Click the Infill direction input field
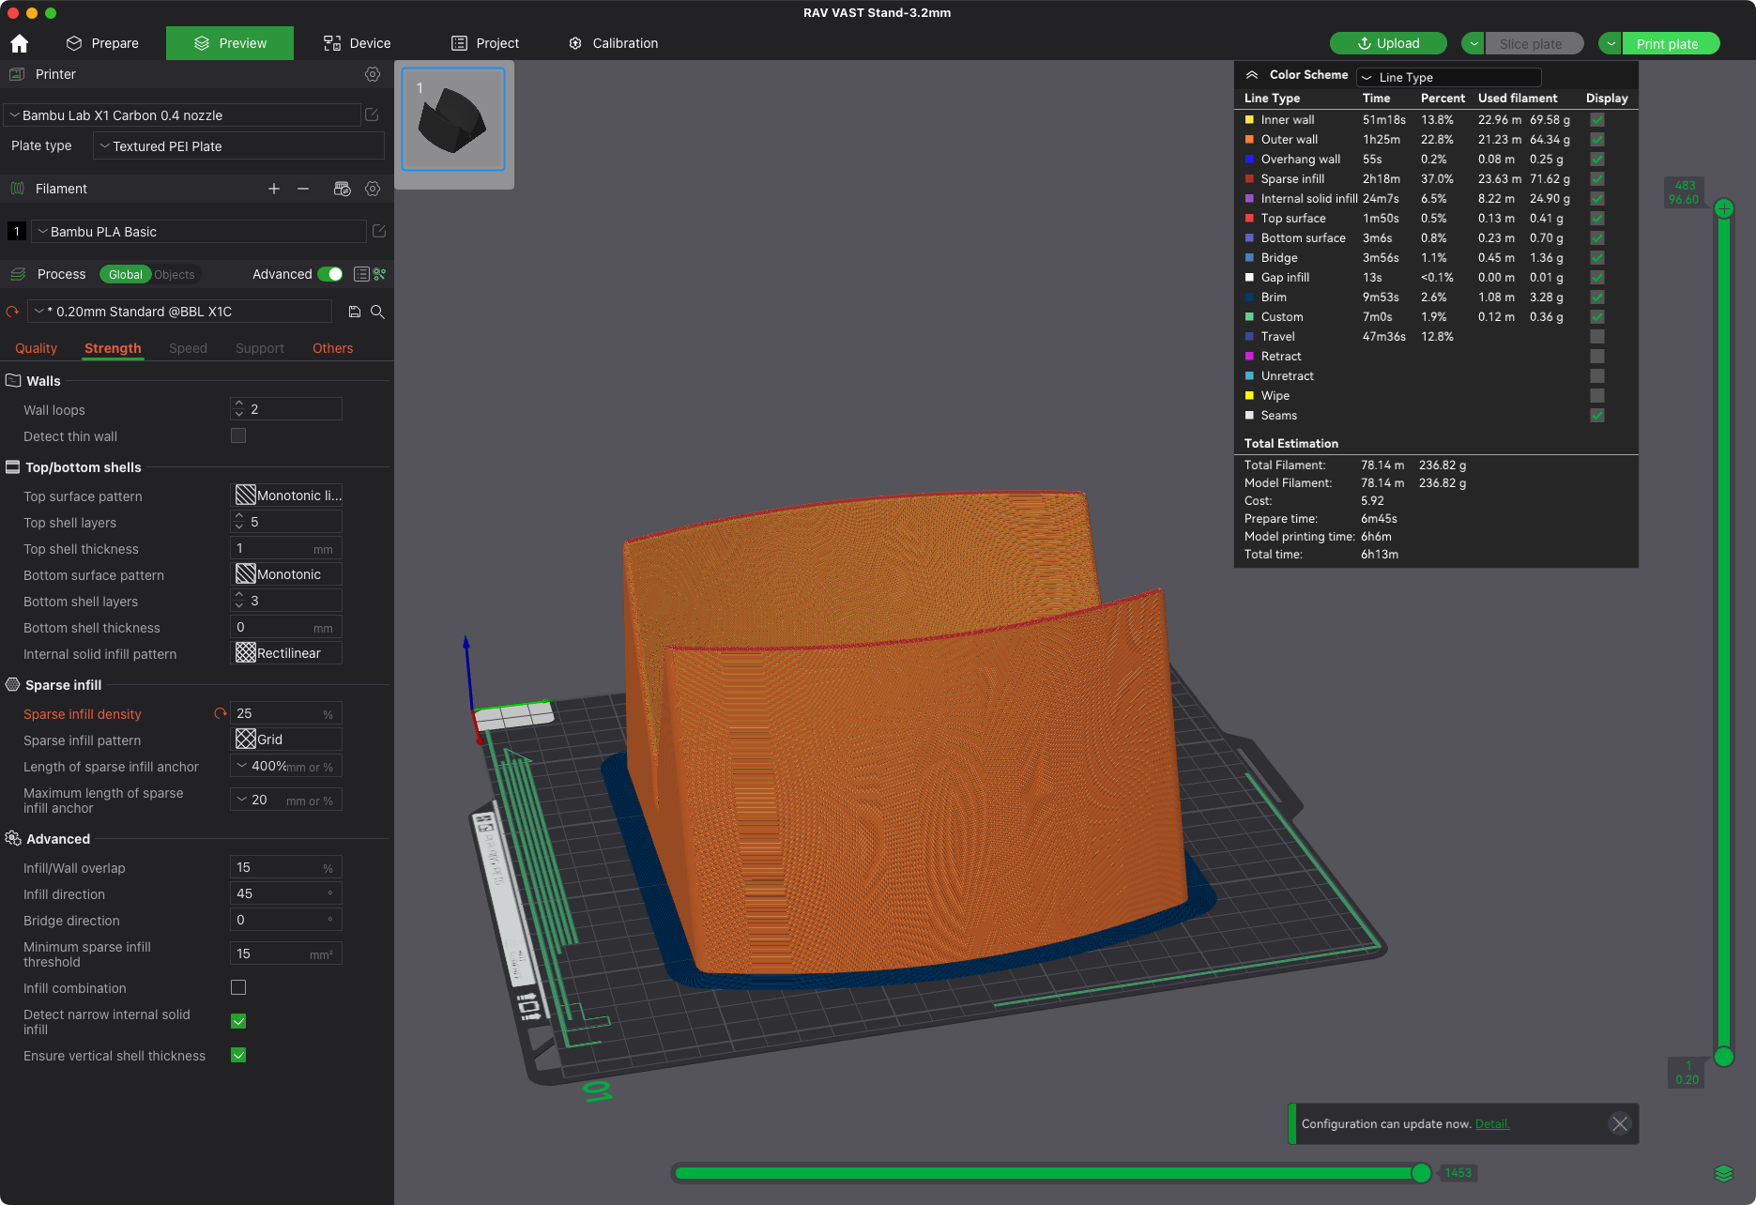Viewport: 1756px width, 1205px height. click(x=286, y=893)
